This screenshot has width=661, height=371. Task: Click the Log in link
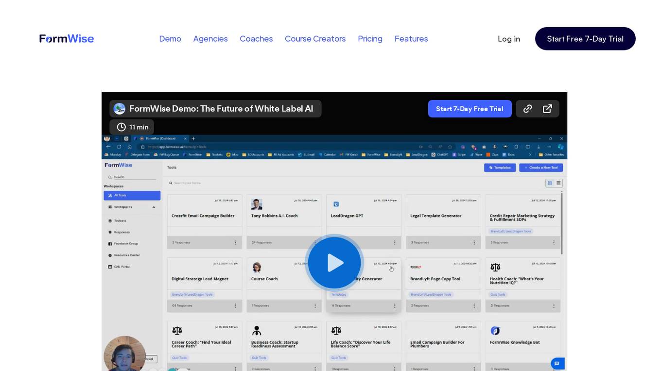[x=509, y=39]
